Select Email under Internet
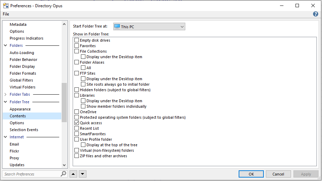Screen dimensions: 322x181 point(14,144)
